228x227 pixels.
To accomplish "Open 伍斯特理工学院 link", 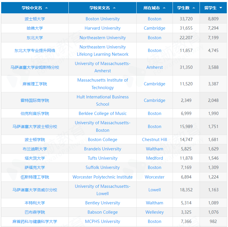I will 35,177.
